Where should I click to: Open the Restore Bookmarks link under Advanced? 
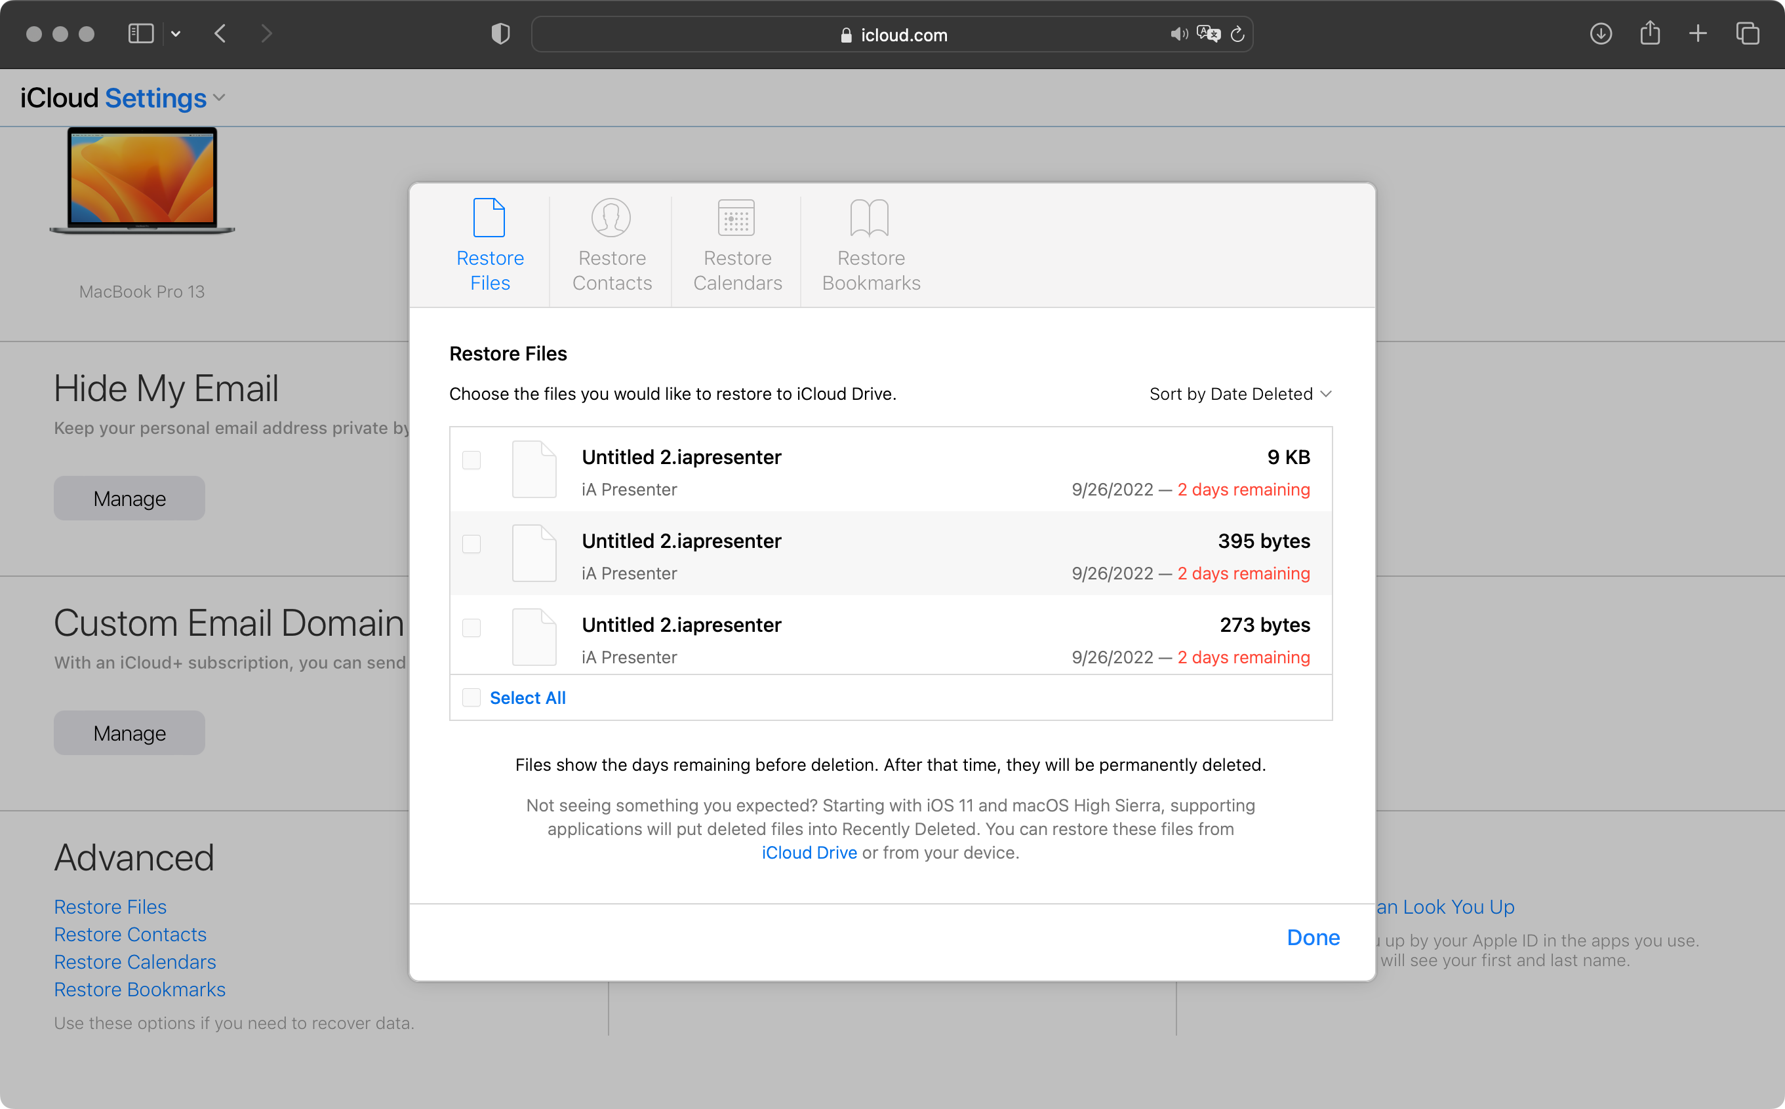[140, 990]
